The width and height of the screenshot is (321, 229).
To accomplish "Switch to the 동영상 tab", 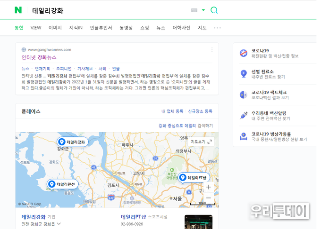I will tap(126, 28).
